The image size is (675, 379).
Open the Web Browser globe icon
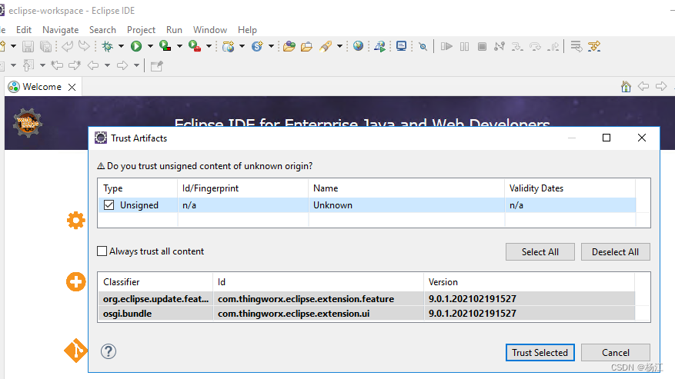point(358,46)
